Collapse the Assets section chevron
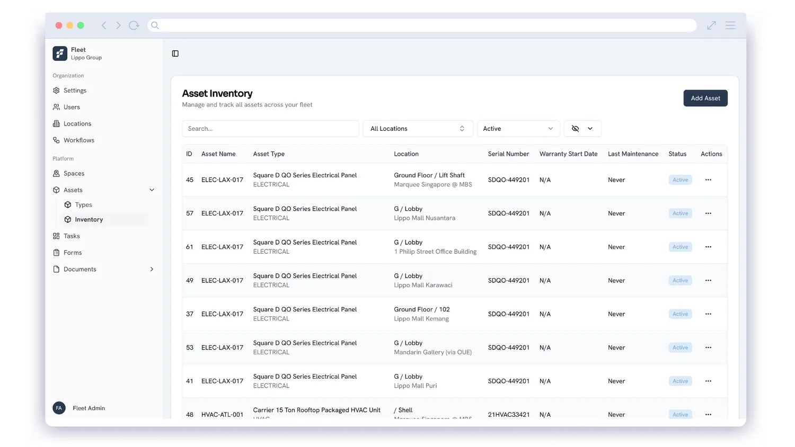Viewport: 795px width, 447px height. pos(152,190)
